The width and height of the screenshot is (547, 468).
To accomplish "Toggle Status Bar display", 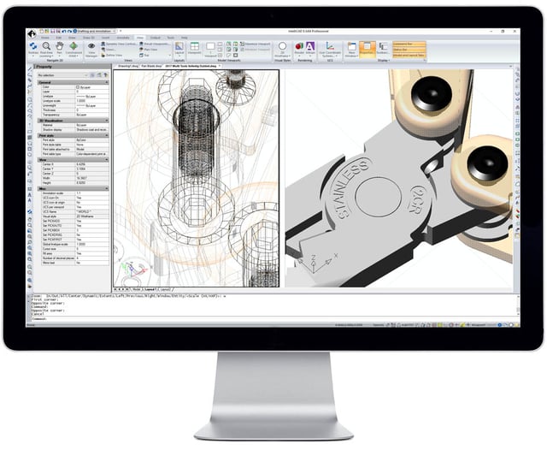I will pyautogui.click(x=409, y=48).
